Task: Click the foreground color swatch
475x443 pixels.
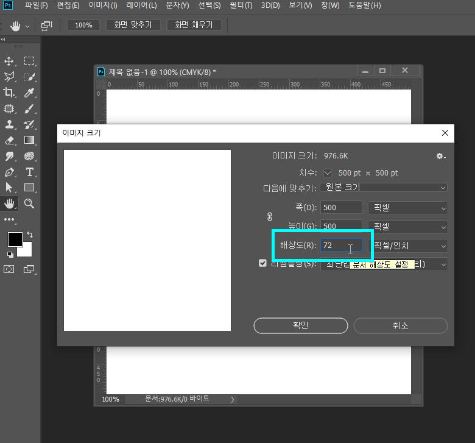Action: (15, 239)
